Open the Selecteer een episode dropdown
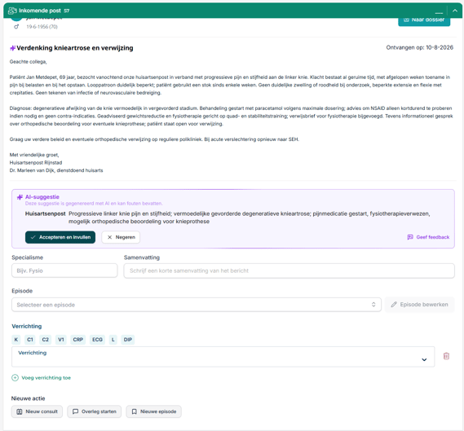464x431 pixels. tap(197, 305)
